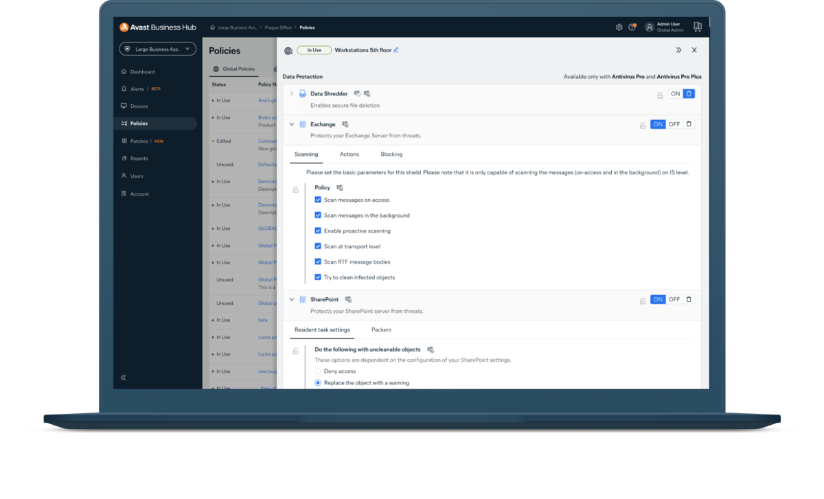Collapse the policy panel with the double-chevron icon
This screenshot has width=824, height=499.
click(678, 49)
